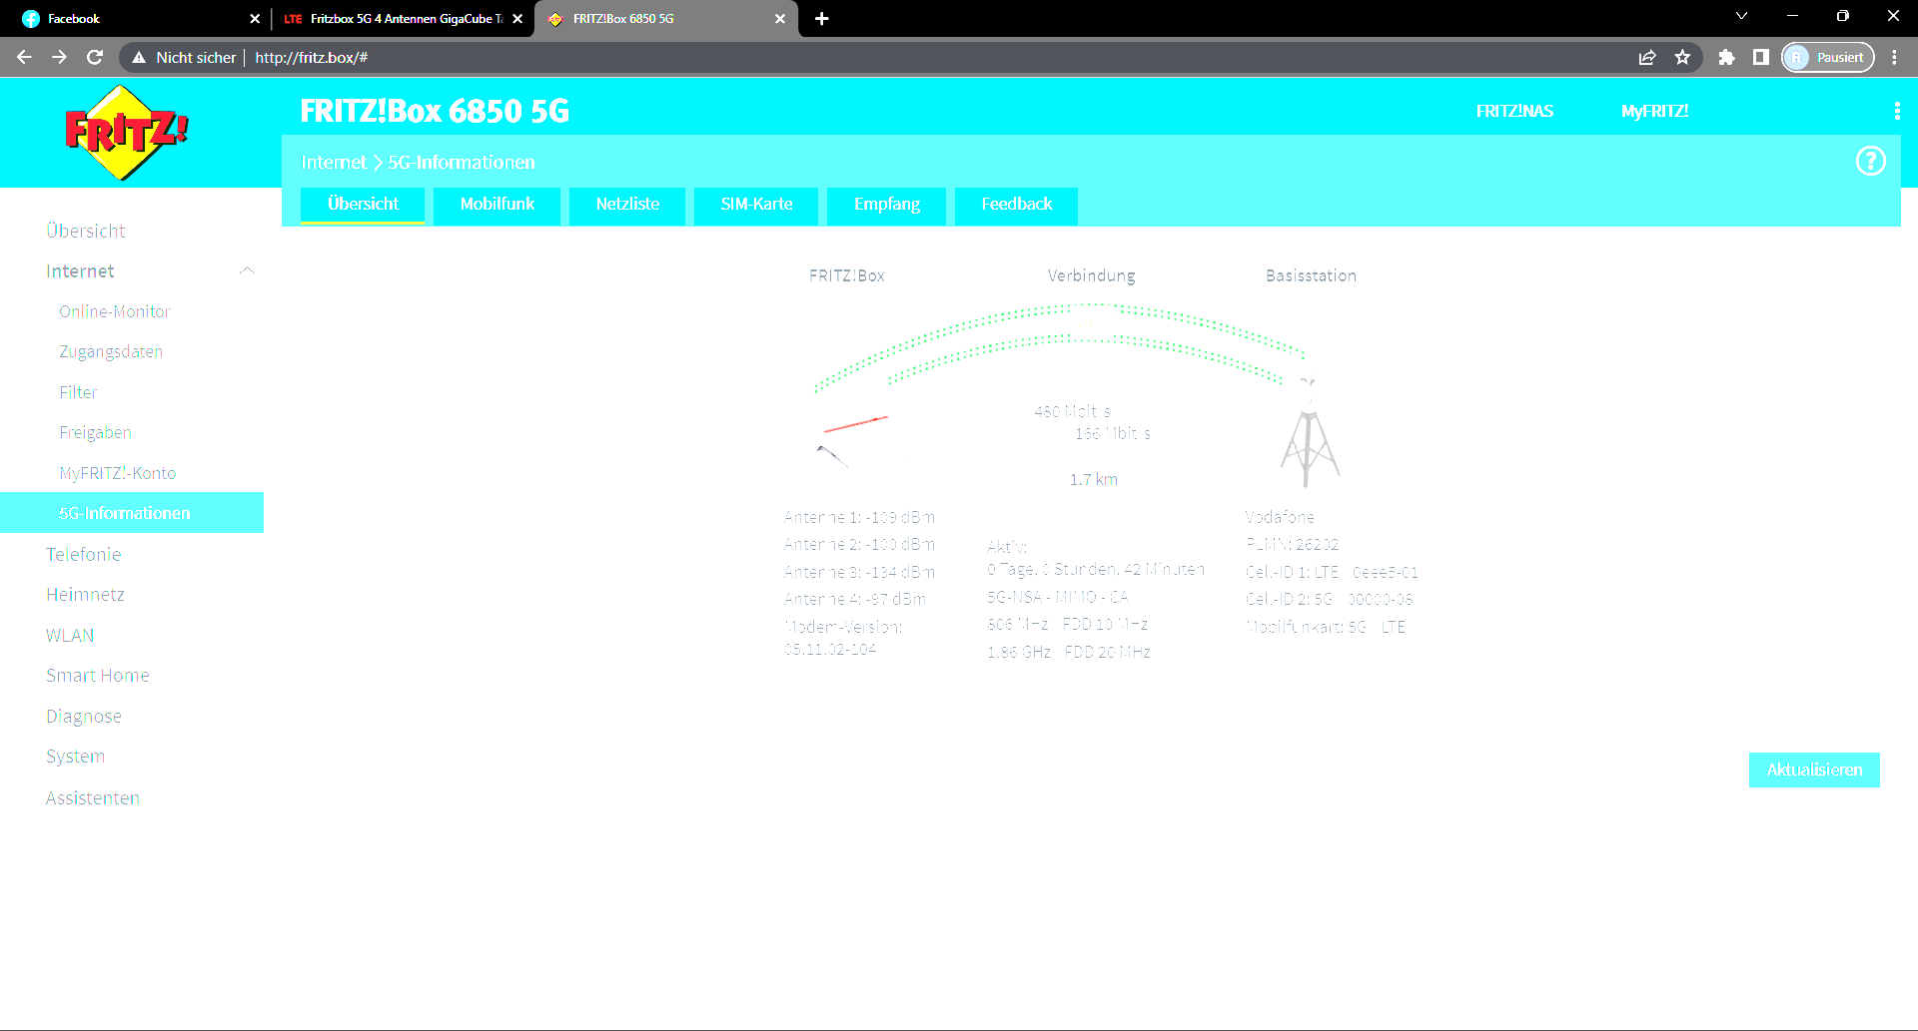Open the Chrome three-dot menu

point(1894,57)
